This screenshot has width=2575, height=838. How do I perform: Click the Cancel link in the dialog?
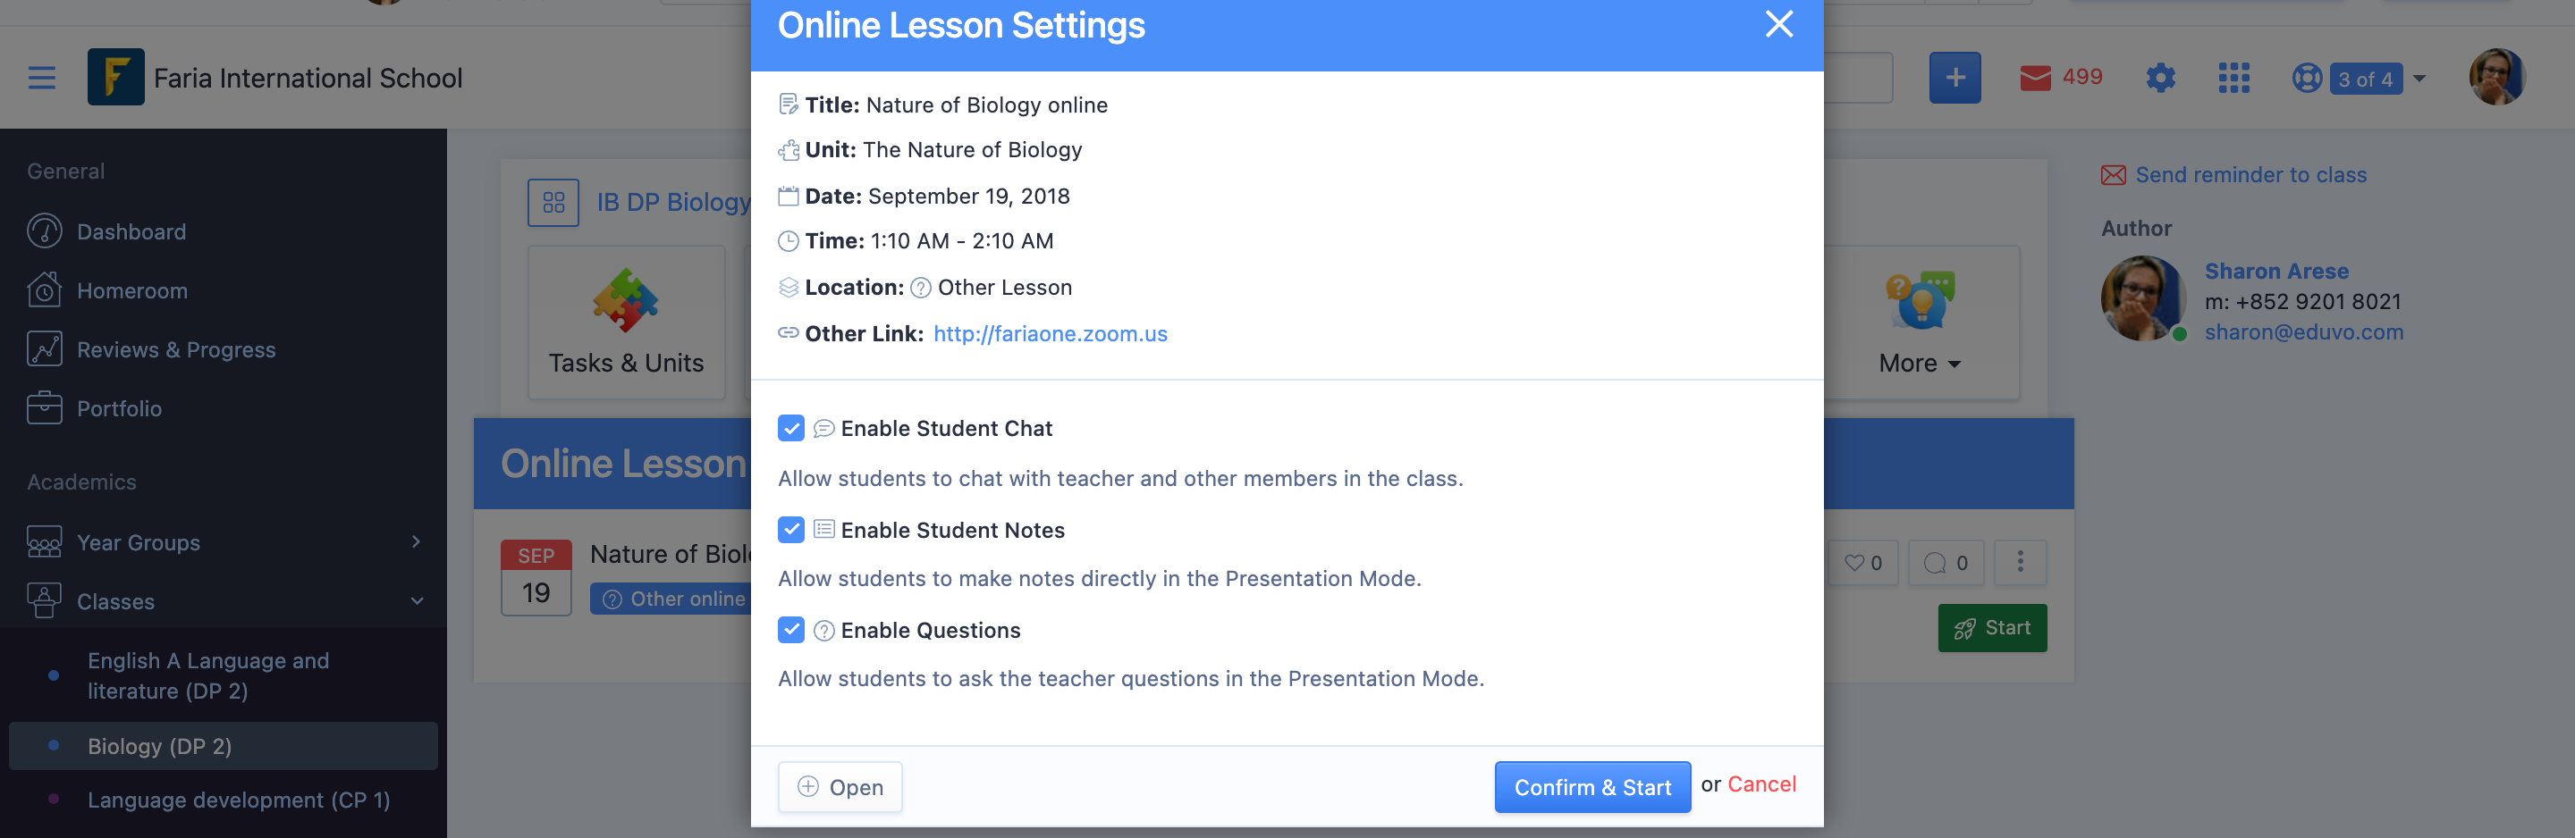[x=1761, y=784]
